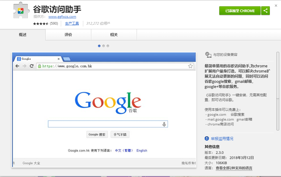This screenshot has width=281, height=177.
Task: Open the www.ggfwzs.com provider link
Action: coord(62,17)
